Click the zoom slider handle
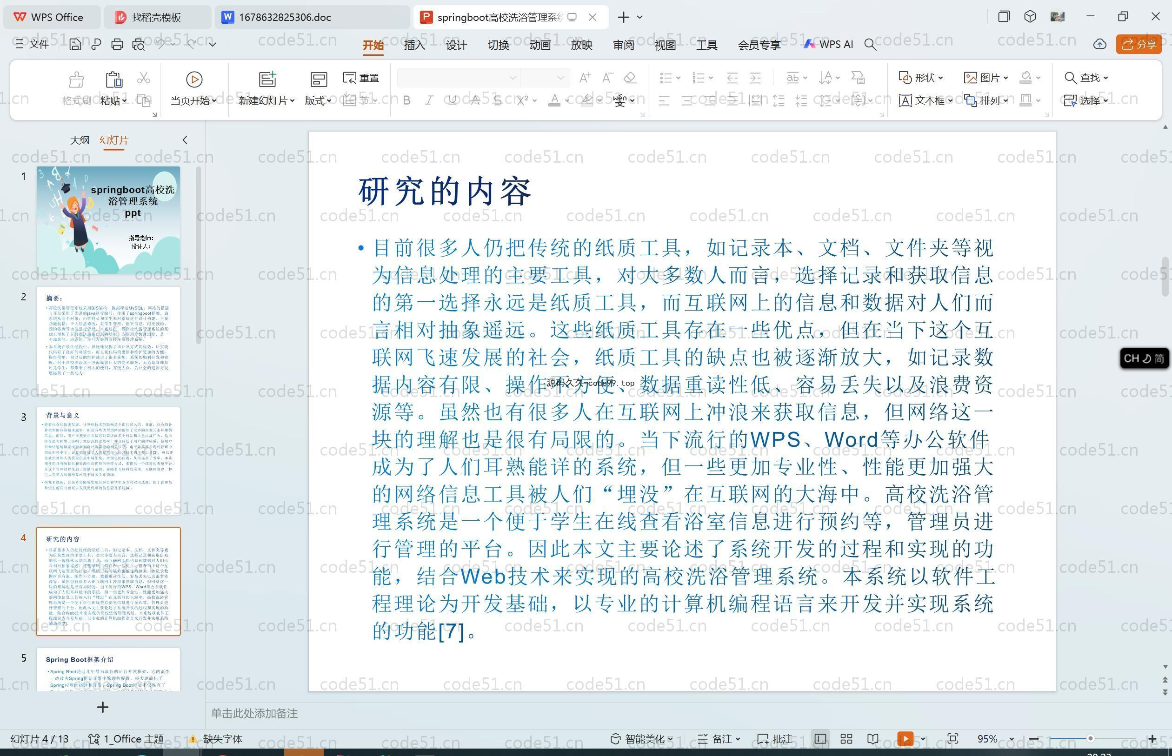The image size is (1172, 756). (1091, 739)
